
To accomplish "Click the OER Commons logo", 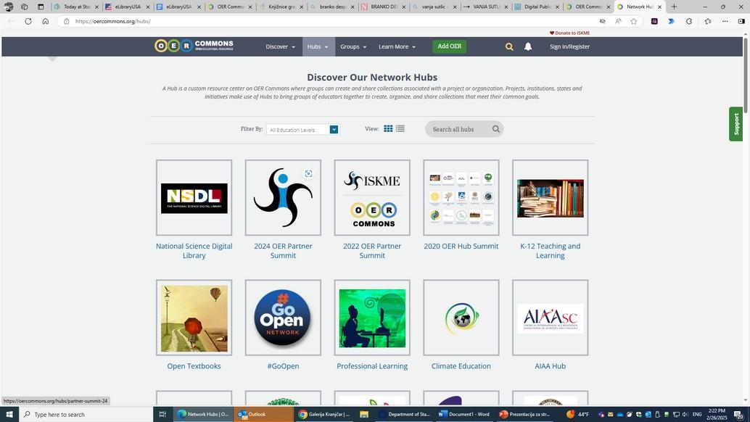I will [194, 46].
